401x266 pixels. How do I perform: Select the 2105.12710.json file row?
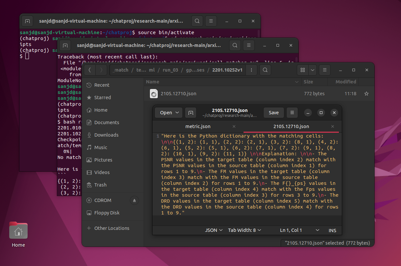click(259, 94)
